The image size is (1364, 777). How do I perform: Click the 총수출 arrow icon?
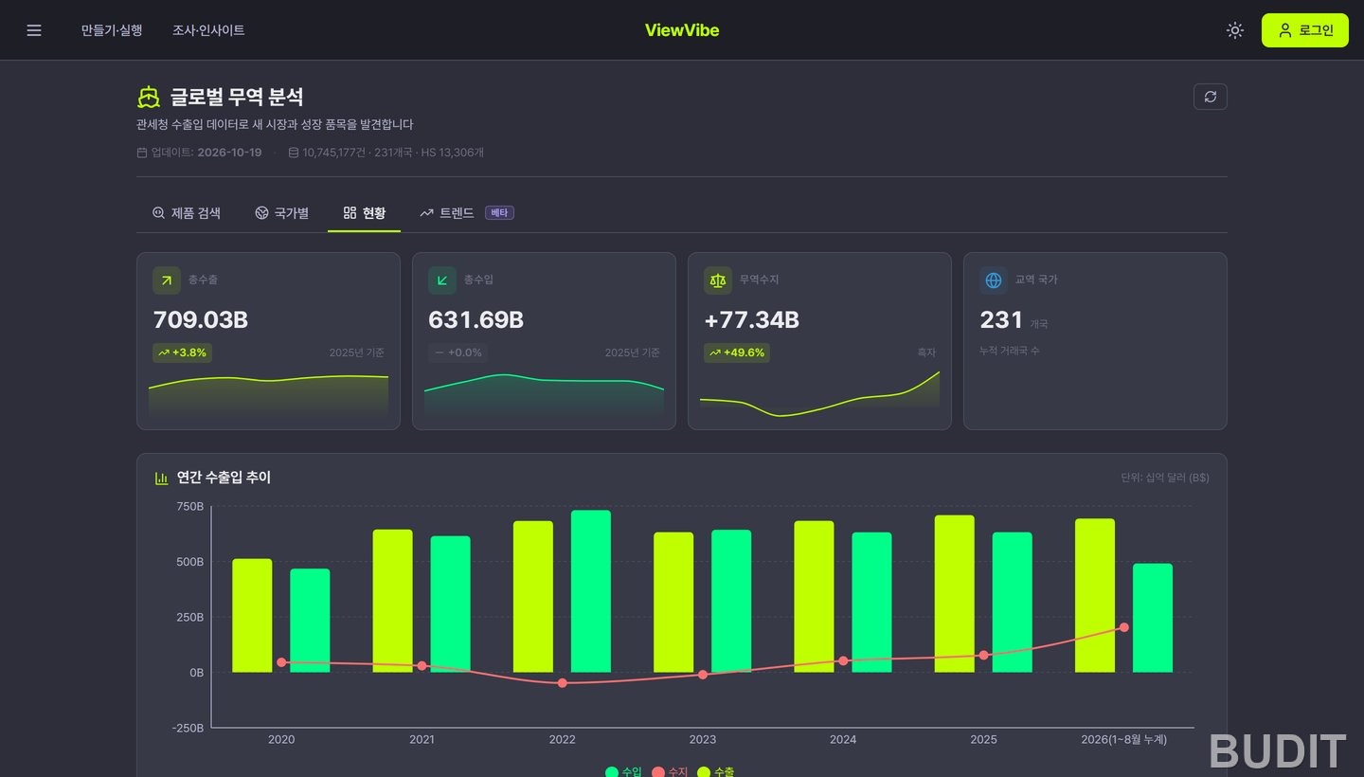[x=167, y=280]
